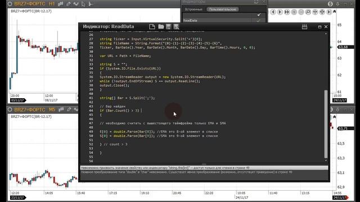Click the pin down-arrow icon in H1 header
360x202 pixels.
[337, 4]
